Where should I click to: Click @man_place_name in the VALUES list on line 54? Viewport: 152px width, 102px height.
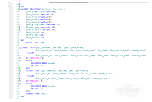pos(120,55)
